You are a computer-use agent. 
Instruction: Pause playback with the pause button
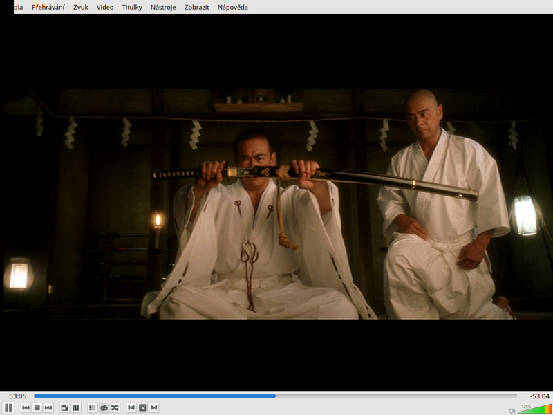tap(8, 407)
